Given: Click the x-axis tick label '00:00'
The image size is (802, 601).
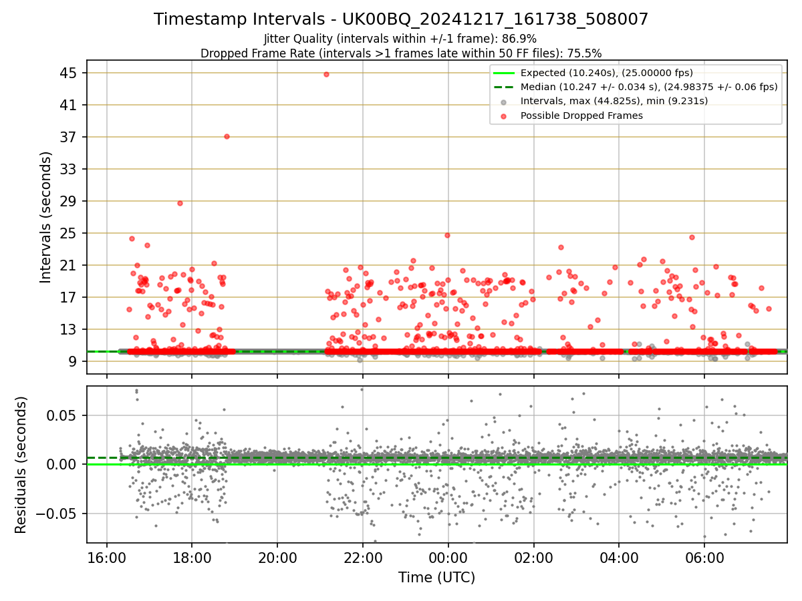Looking at the screenshot, I should (448, 558).
